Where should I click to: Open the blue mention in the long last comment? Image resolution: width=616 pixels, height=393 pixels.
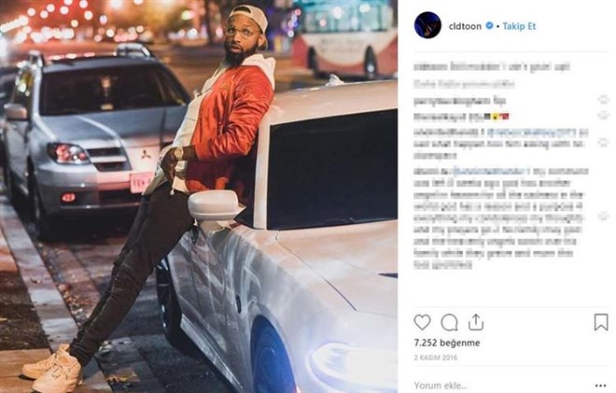[489, 171]
